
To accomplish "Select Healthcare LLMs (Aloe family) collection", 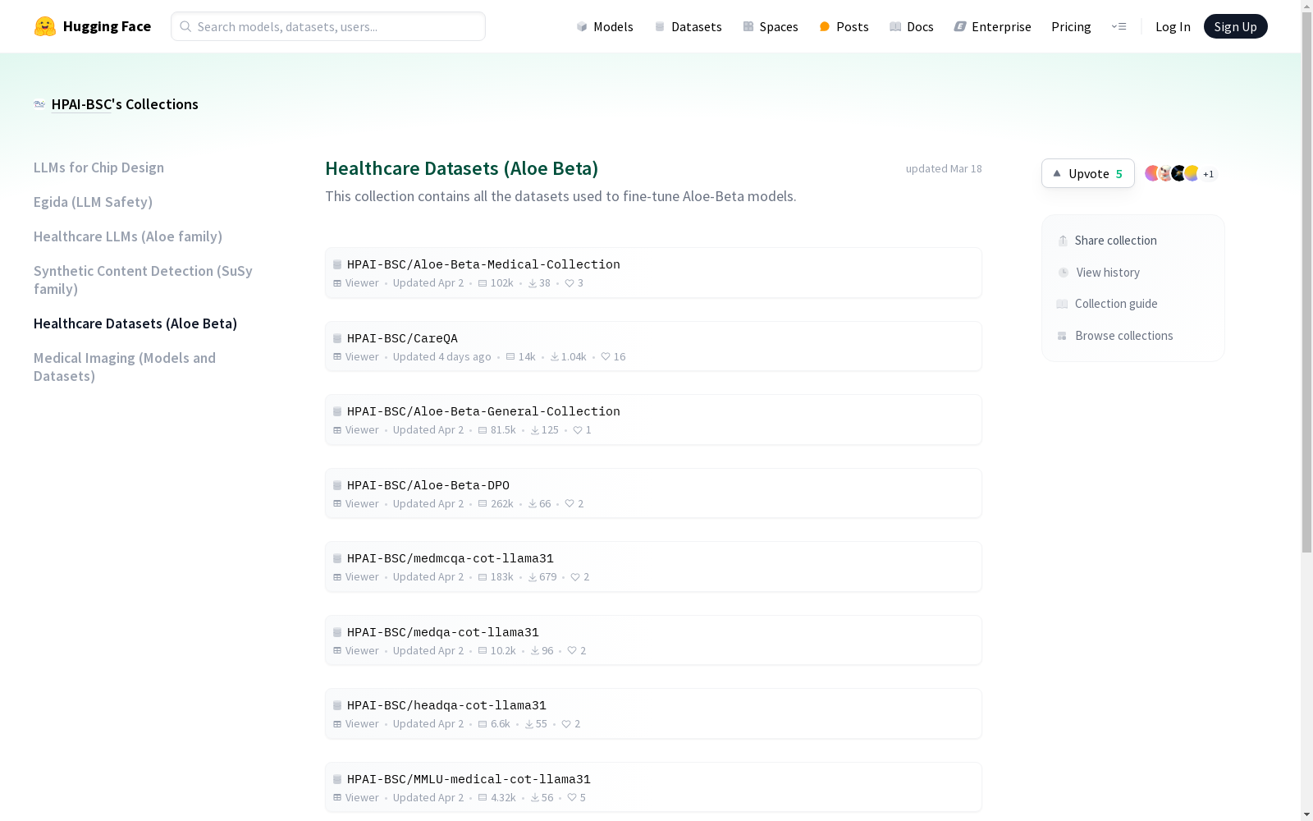I will tap(128, 236).
